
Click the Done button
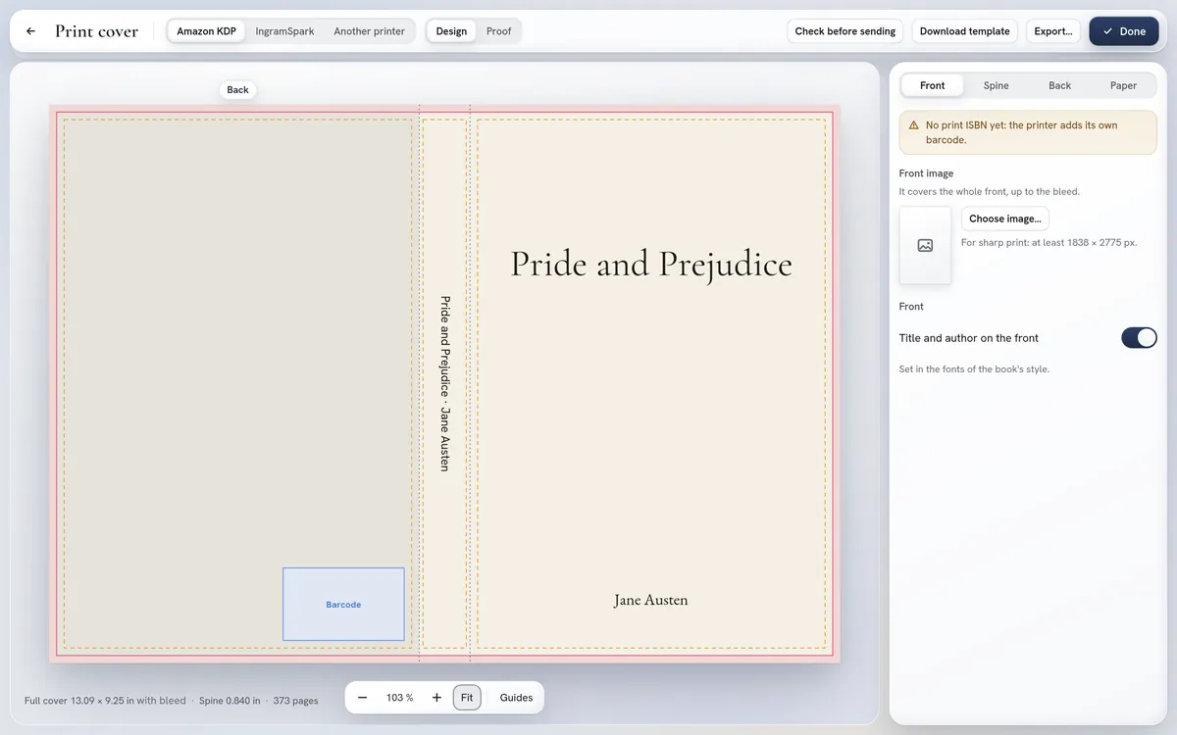coord(1124,31)
